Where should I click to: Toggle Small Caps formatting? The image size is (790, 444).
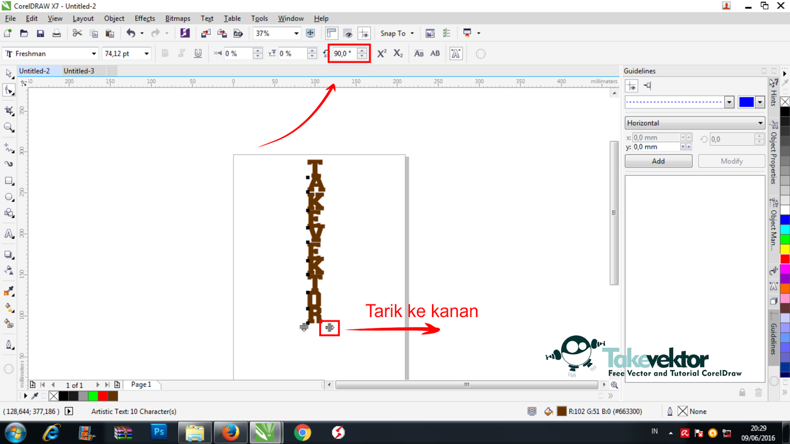pyautogui.click(x=419, y=53)
